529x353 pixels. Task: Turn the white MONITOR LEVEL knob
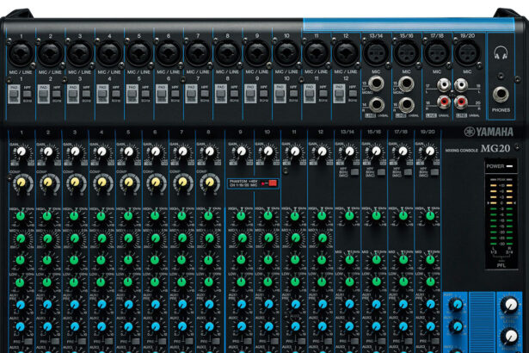tap(510, 305)
